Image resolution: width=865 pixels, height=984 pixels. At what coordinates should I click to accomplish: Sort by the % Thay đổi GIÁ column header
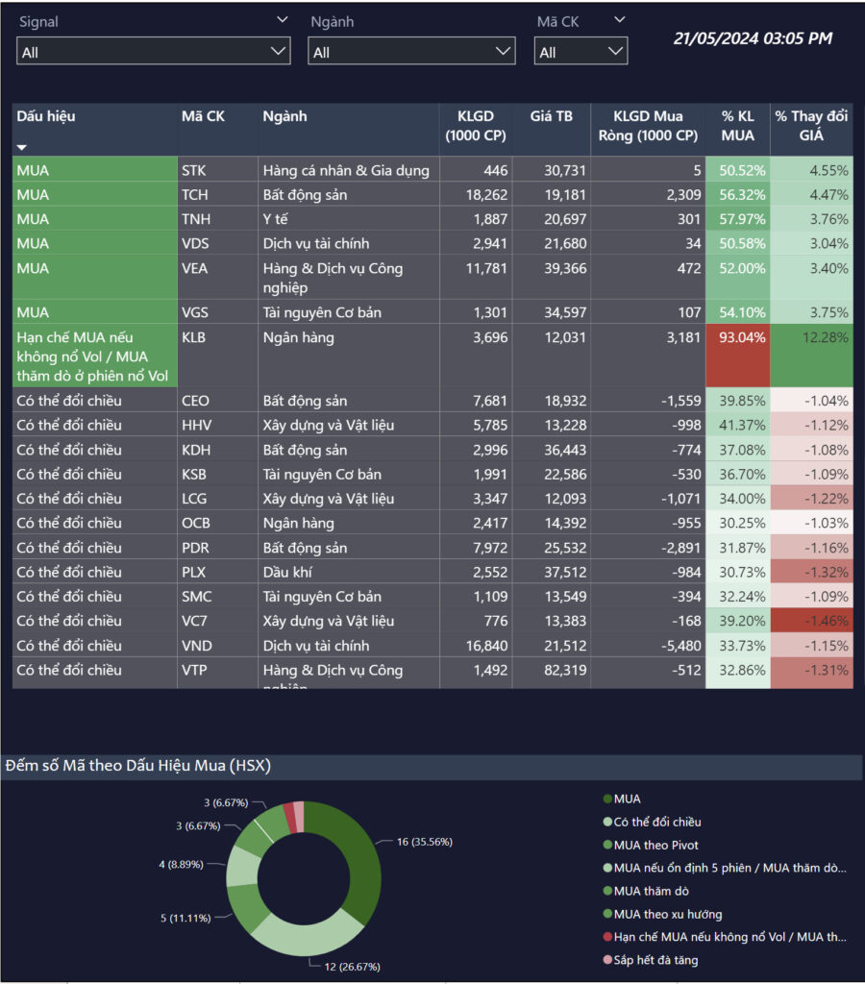click(811, 126)
